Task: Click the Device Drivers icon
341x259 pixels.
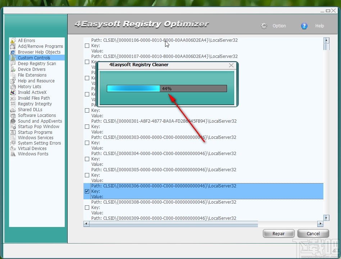Action: click(x=13, y=69)
